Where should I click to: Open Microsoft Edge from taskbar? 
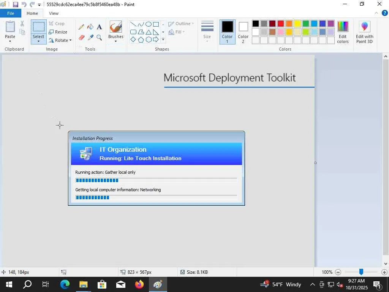tap(65, 284)
